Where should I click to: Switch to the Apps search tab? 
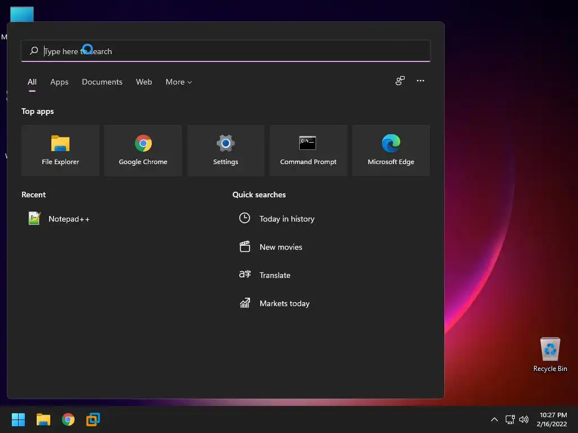coord(59,82)
